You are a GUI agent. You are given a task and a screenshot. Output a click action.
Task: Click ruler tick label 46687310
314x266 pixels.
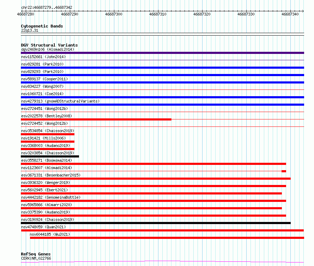[x=158, y=14]
